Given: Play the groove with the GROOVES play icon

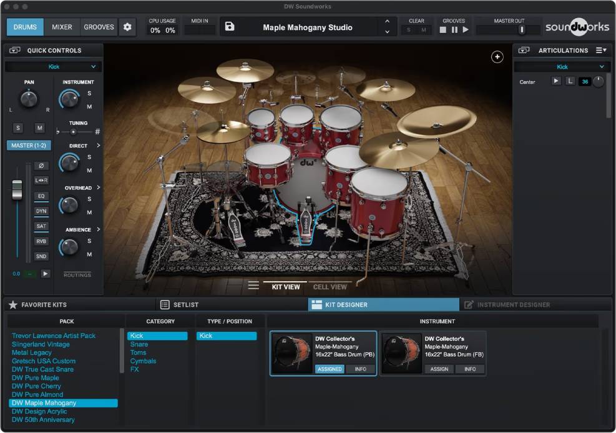Looking at the screenshot, I should click(x=464, y=29).
